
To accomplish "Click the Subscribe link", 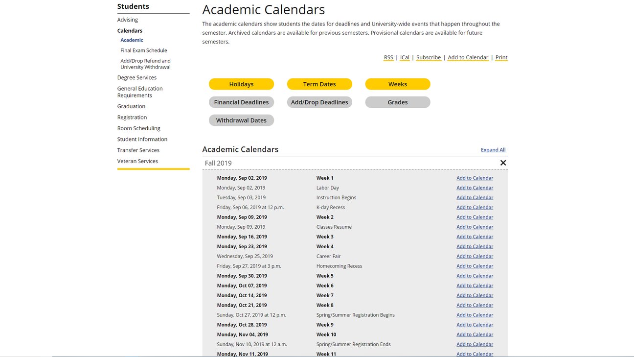I will point(429,57).
